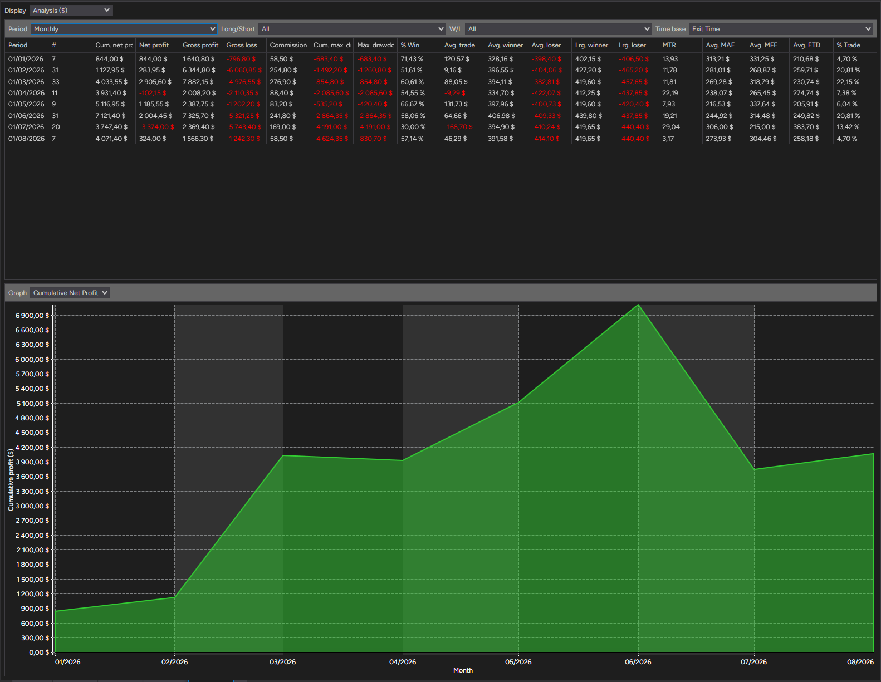This screenshot has height=682, width=881.
Task: Click the chart peak point at 06/2026
Action: 638,305
